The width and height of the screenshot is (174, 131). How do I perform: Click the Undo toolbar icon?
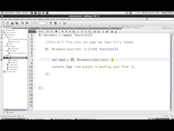(22, 23)
